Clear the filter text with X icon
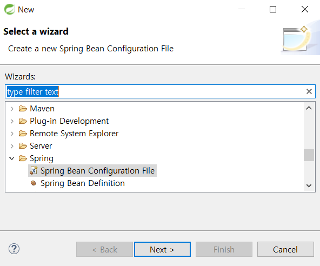Viewport: 320px width, 266px height. (x=309, y=91)
